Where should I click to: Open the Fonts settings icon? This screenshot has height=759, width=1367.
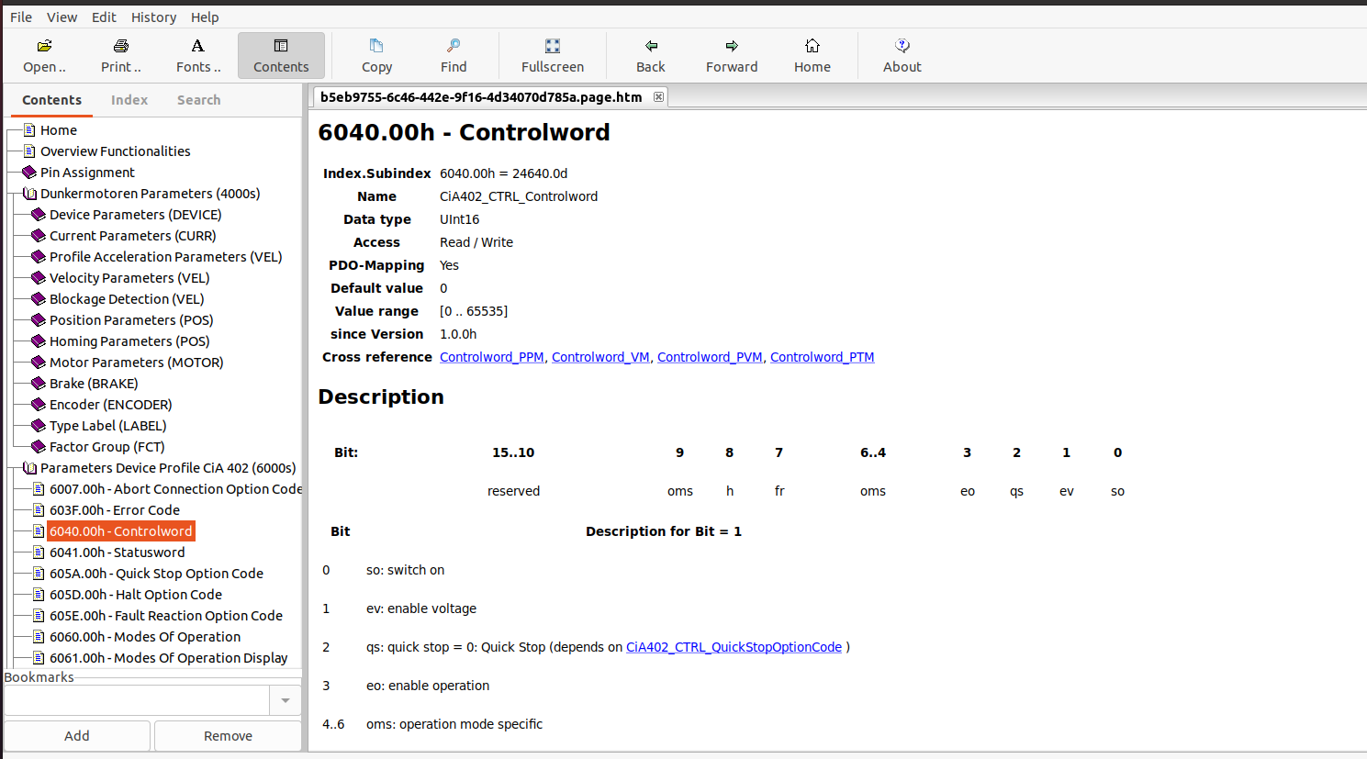coord(198,54)
